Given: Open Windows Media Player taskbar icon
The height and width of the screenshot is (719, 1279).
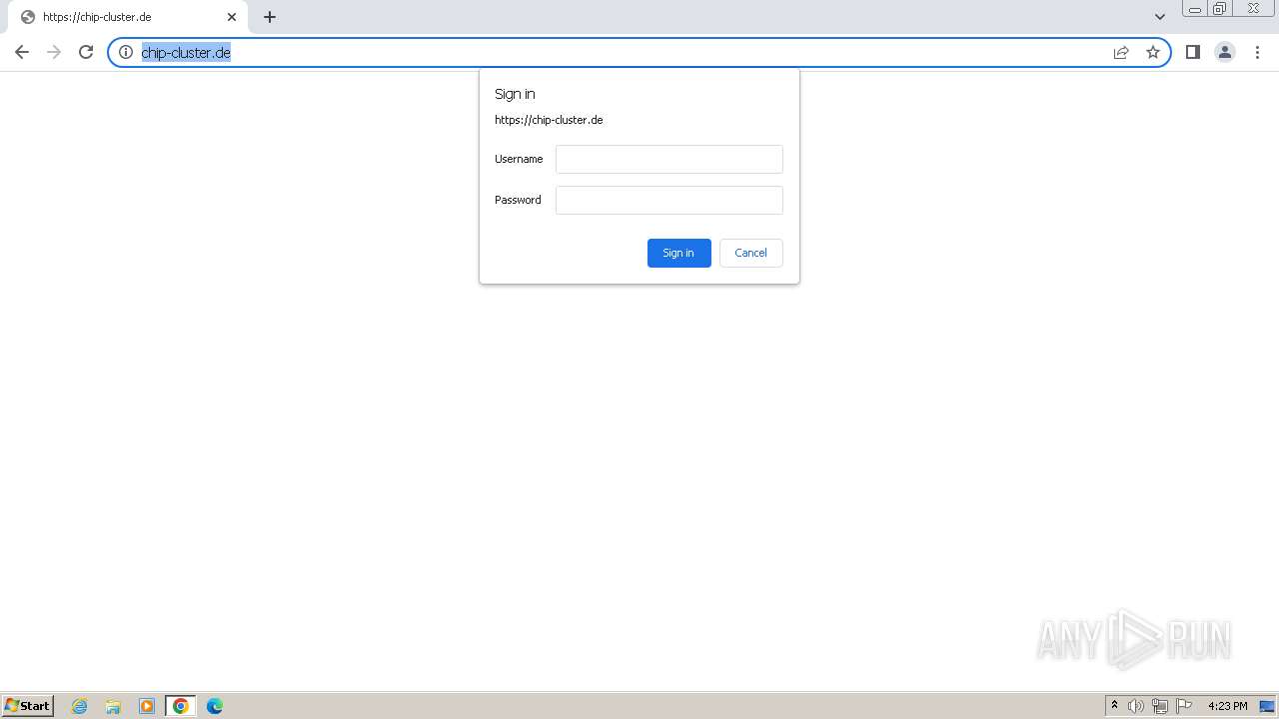Looking at the screenshot, I should pos(147,706).
